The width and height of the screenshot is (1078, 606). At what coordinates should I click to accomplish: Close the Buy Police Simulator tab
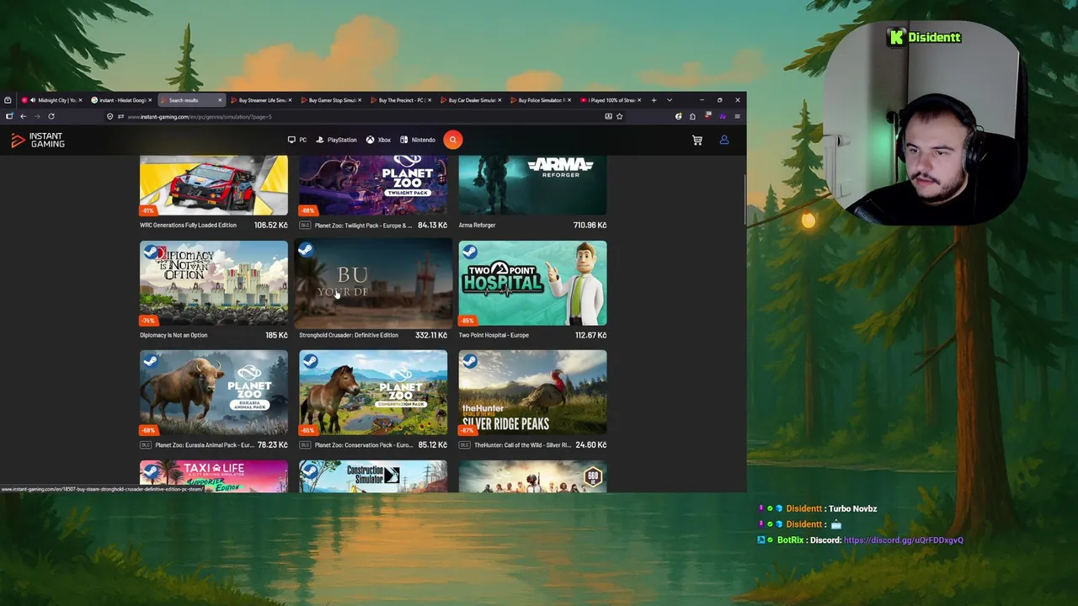point(569,100)
